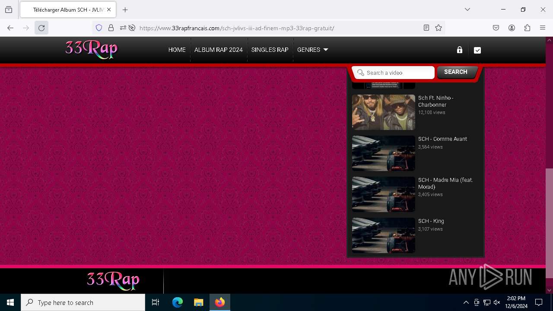
Task: Click the checkmark icon in header
Action: click(x=477, y=50)
